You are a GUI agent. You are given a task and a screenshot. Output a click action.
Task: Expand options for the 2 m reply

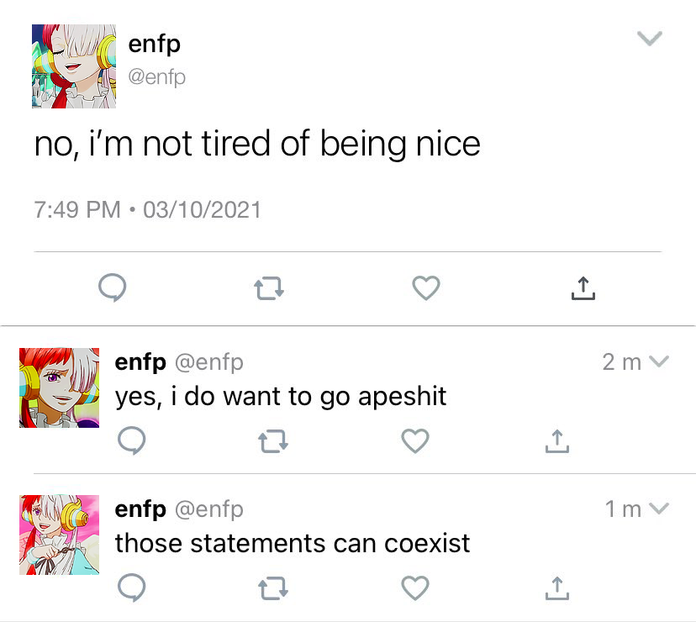point(659,361)
